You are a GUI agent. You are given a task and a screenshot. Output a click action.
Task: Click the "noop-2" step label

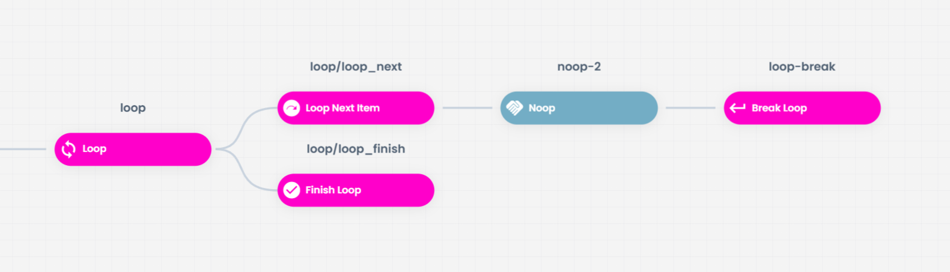coord(579,67)
